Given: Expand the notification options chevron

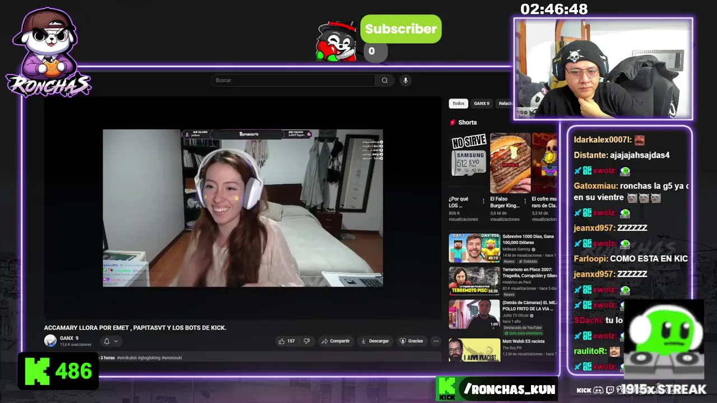Looking at the screenshot, I should [x=116, y=341].
